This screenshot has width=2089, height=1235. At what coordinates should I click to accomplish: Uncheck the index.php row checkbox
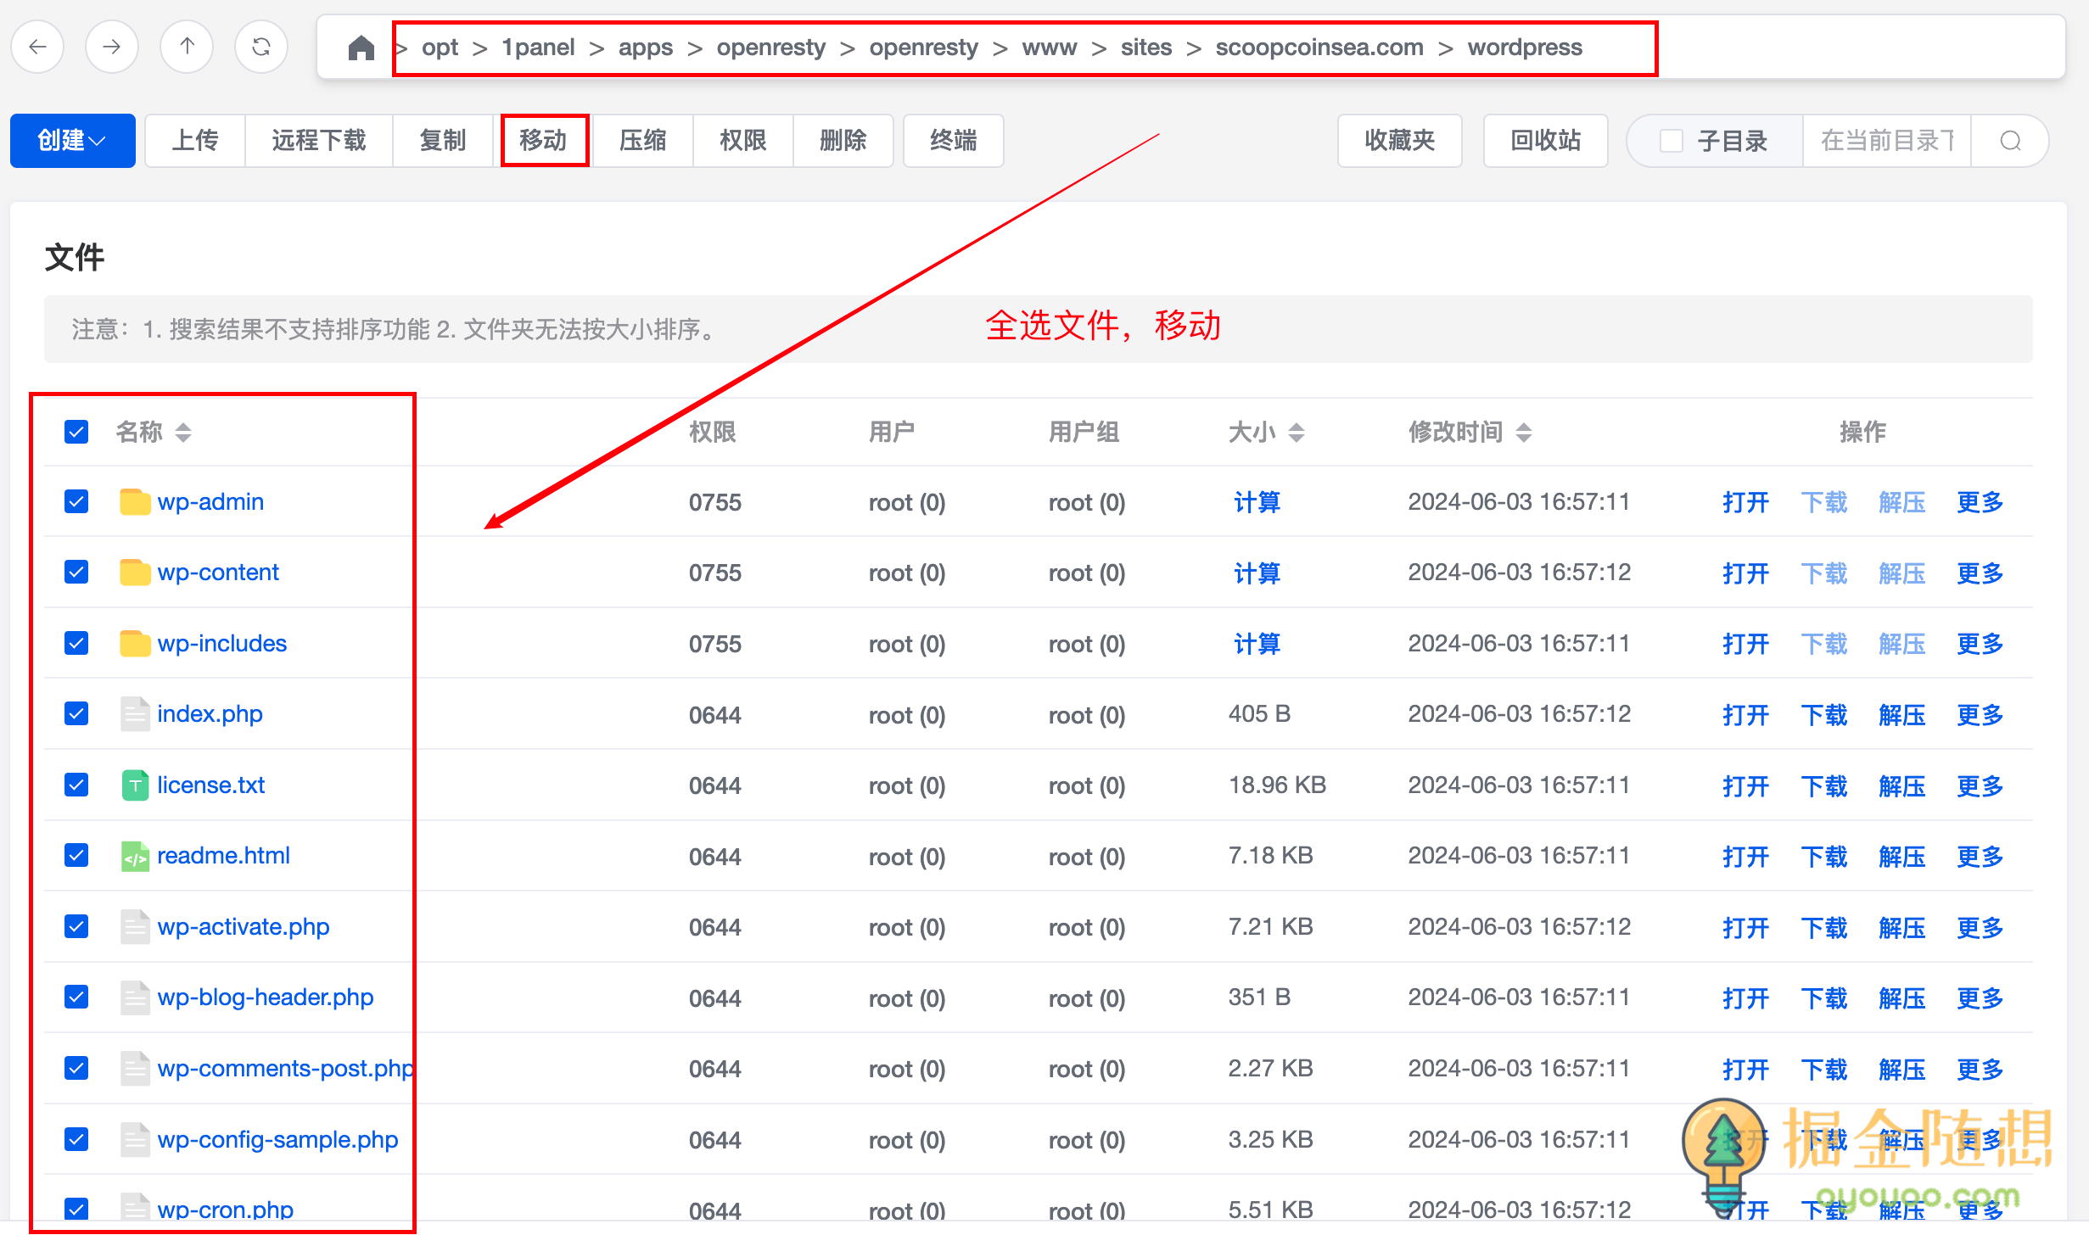[x=76, y=714]
